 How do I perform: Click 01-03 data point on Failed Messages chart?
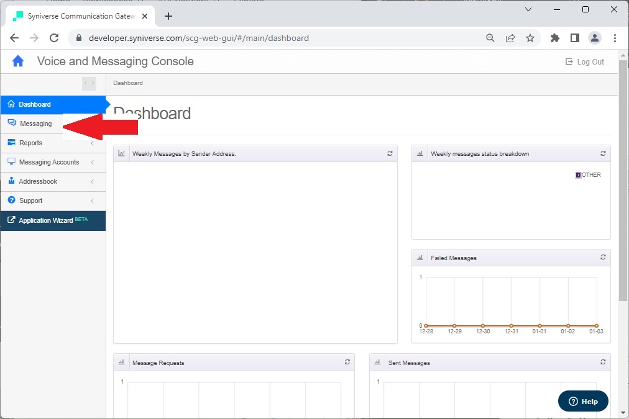pos(597,326)
